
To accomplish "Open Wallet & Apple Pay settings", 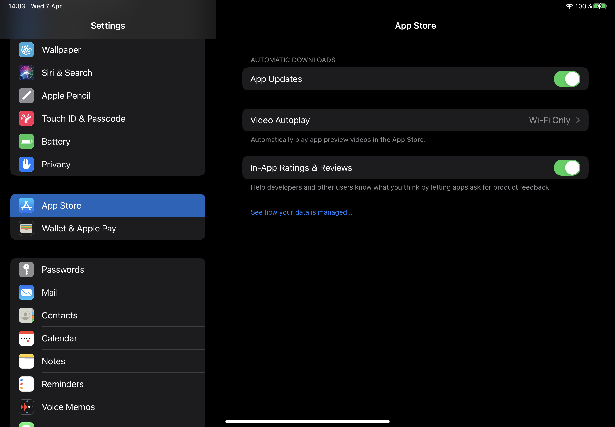I will tap(108, 228).
